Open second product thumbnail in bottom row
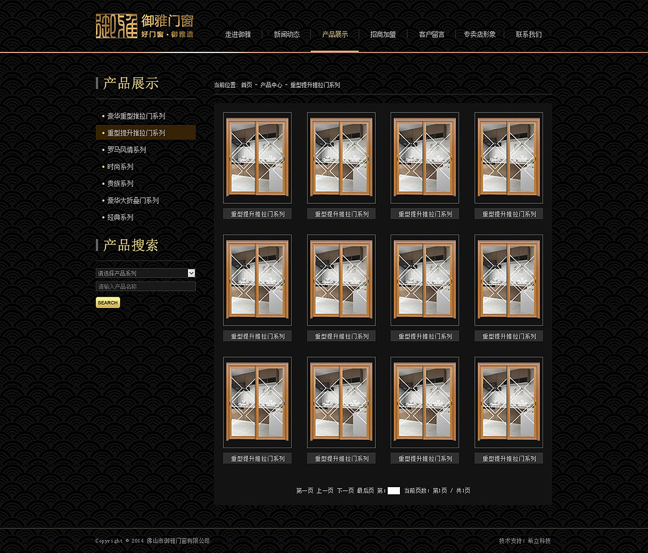The image size is (648, 553). 341,402
